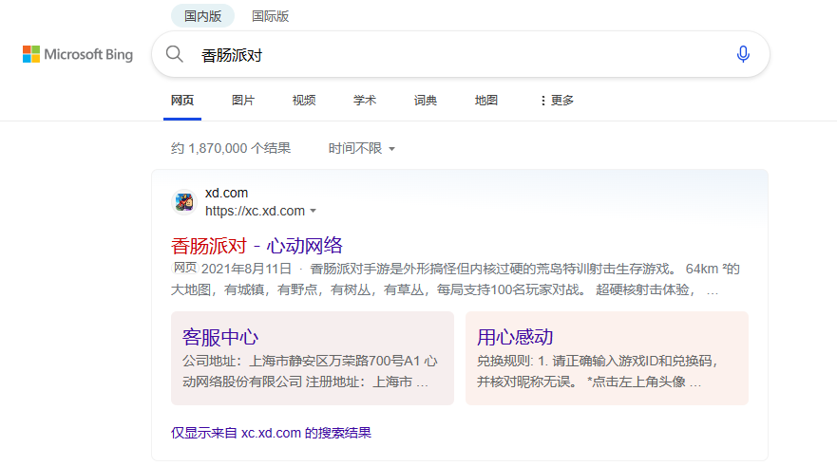Image resolution: width=837 pixels, height=466 pixels.
Task: Click the 约 1,870,000 个结果 count text
Action: 231,148
